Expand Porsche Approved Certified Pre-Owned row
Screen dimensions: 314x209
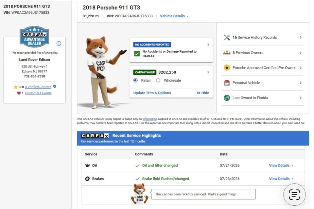pos(263,68)
